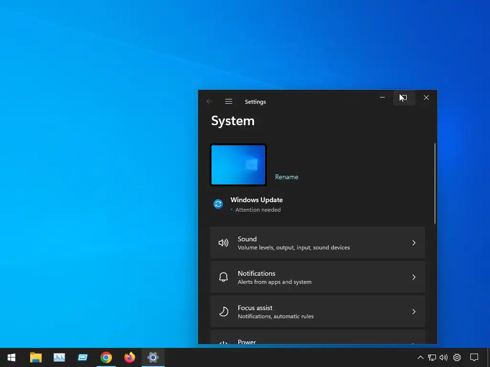Launch Google Chrome from taskbar

[x=106, y=357]
